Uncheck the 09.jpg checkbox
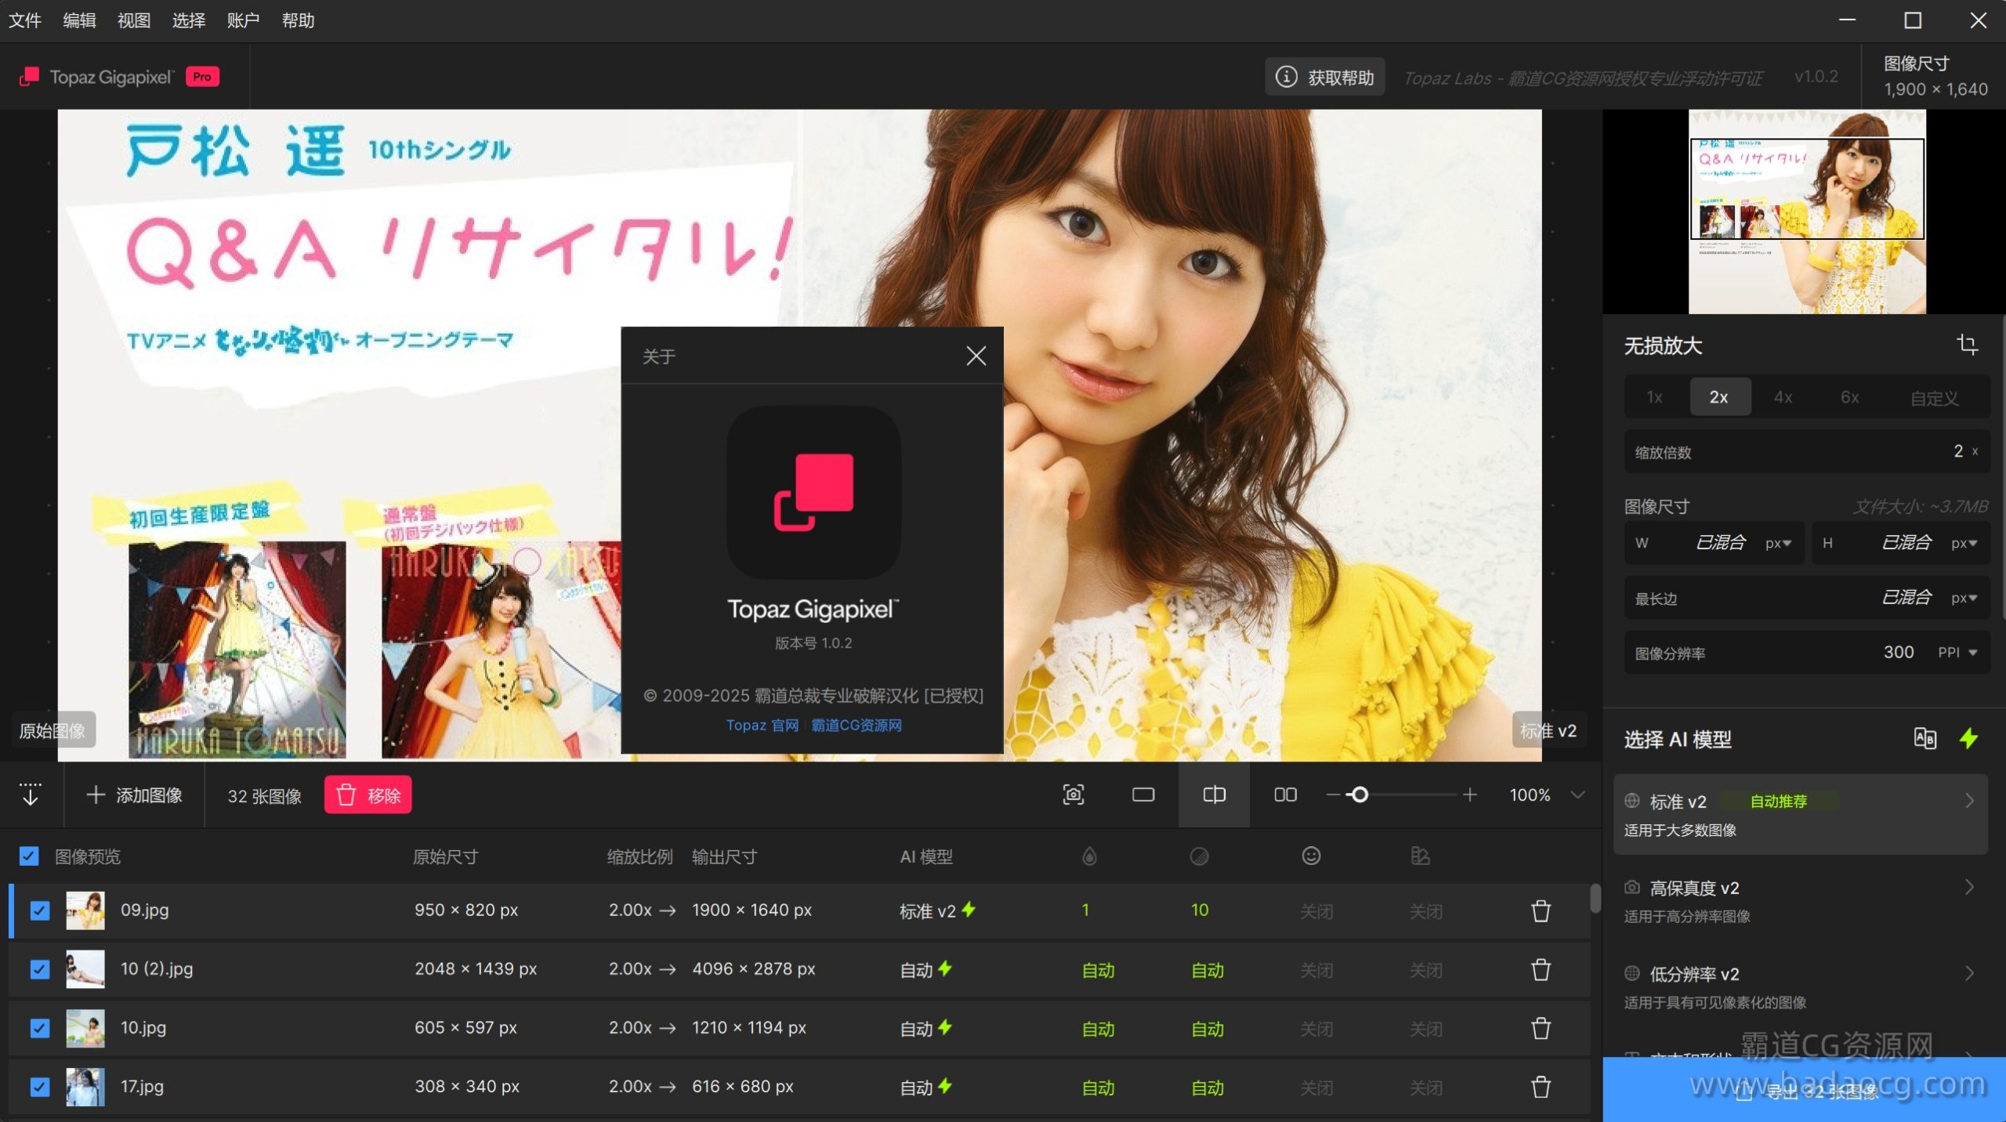The height and width of the screenshot is (1122, 2006). click(40, 910)
